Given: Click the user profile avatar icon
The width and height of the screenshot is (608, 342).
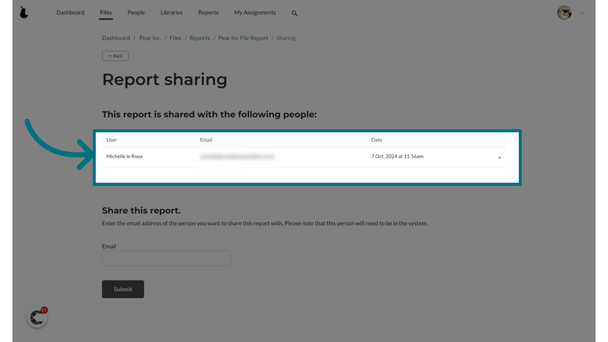Looking at the screenshot, I should click(x=565, y=13).
